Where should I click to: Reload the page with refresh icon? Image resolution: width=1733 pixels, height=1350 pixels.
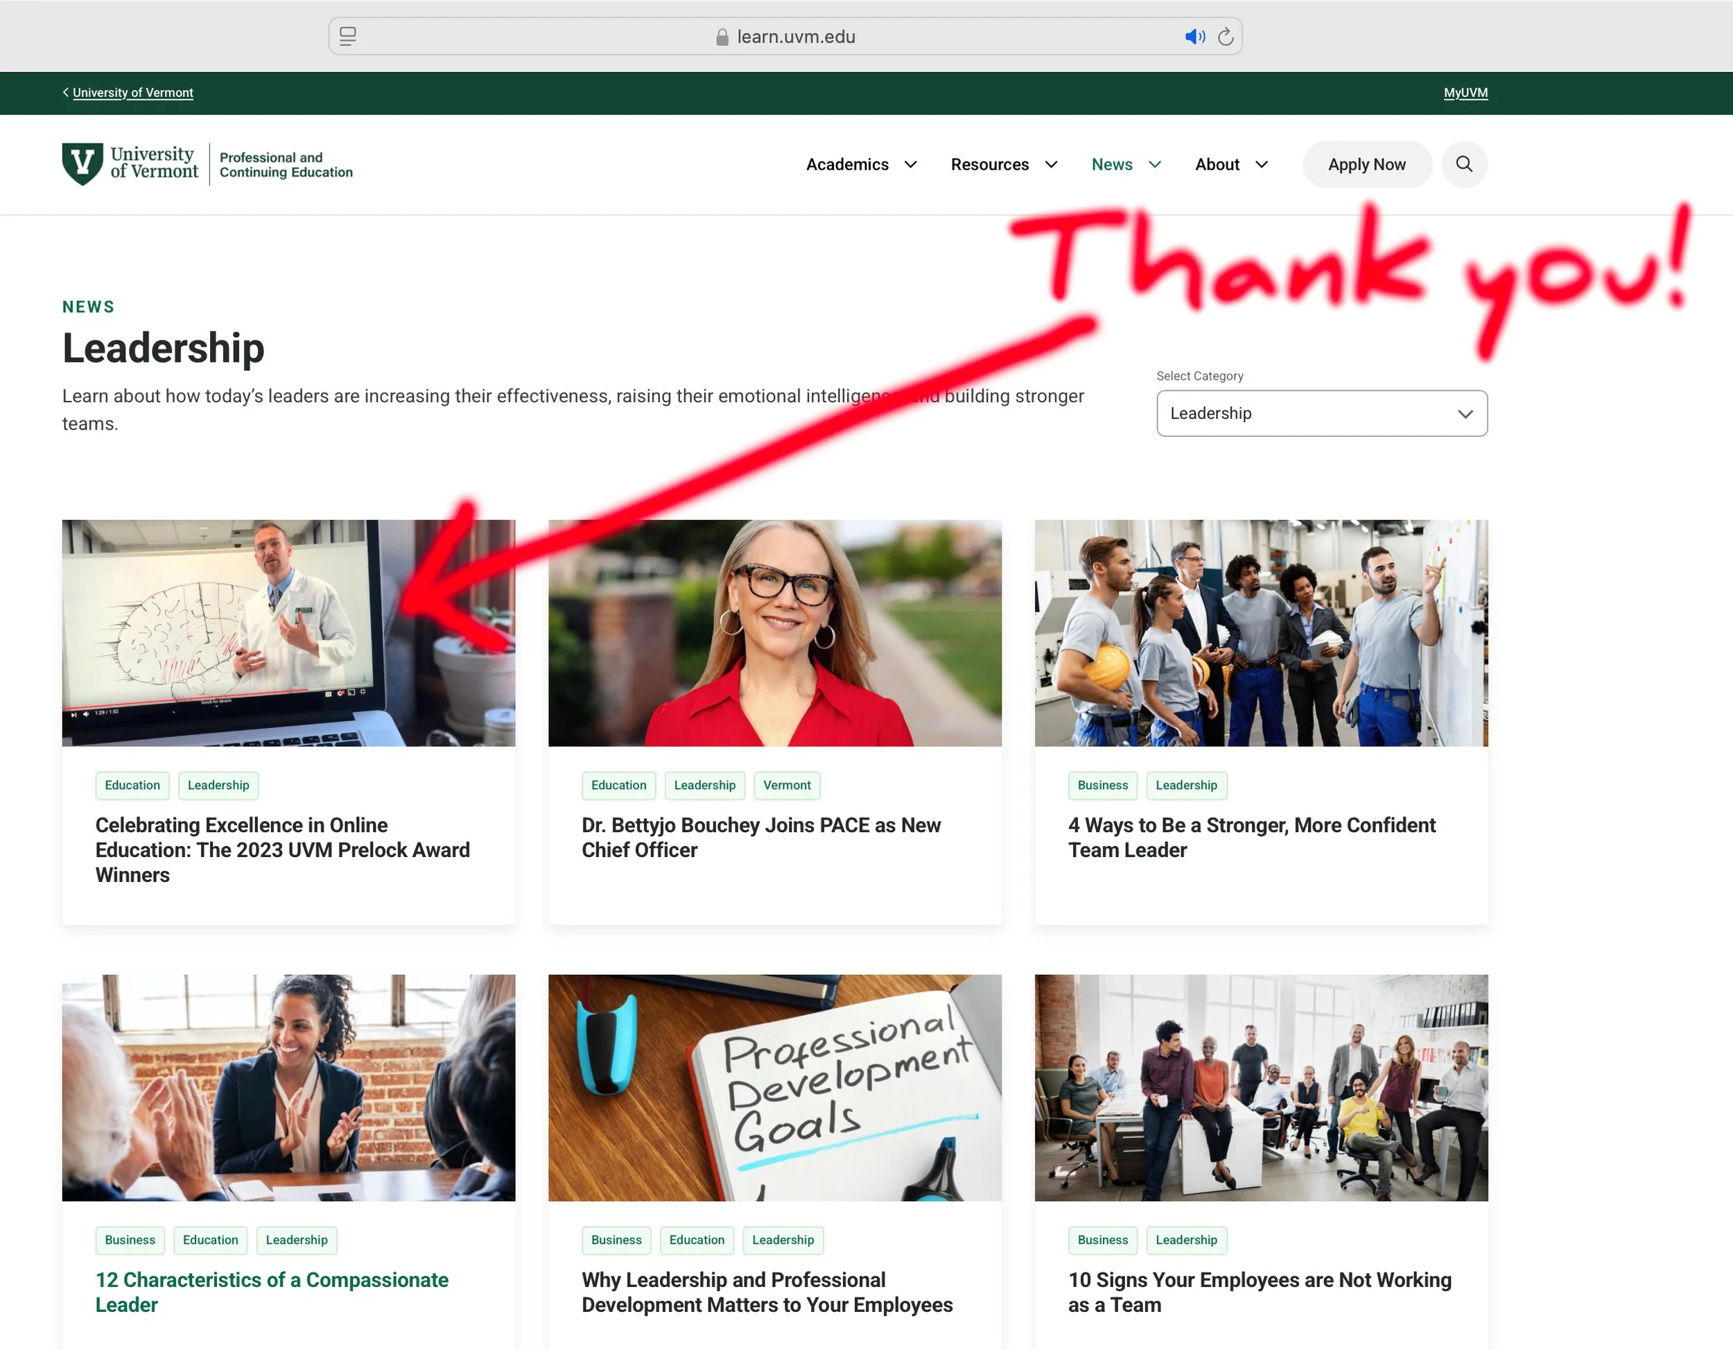[1225, 37]
